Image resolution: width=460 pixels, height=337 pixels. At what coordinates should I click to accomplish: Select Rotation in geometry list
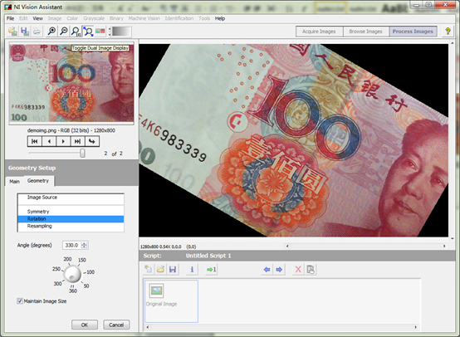coord(71,219)
